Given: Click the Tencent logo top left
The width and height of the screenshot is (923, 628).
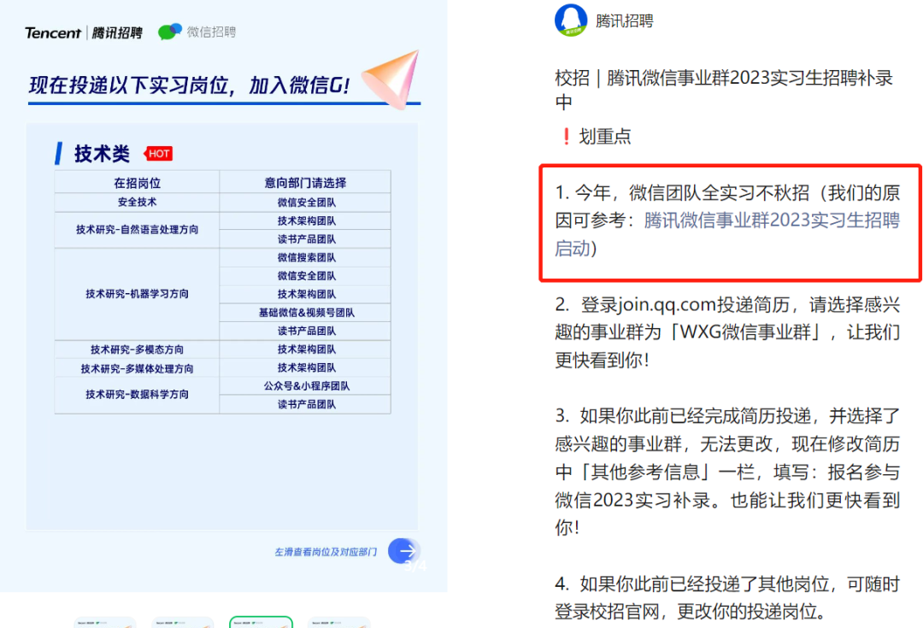Looking at the screenshot, I should pyautogui.click(x=53, y=32).
